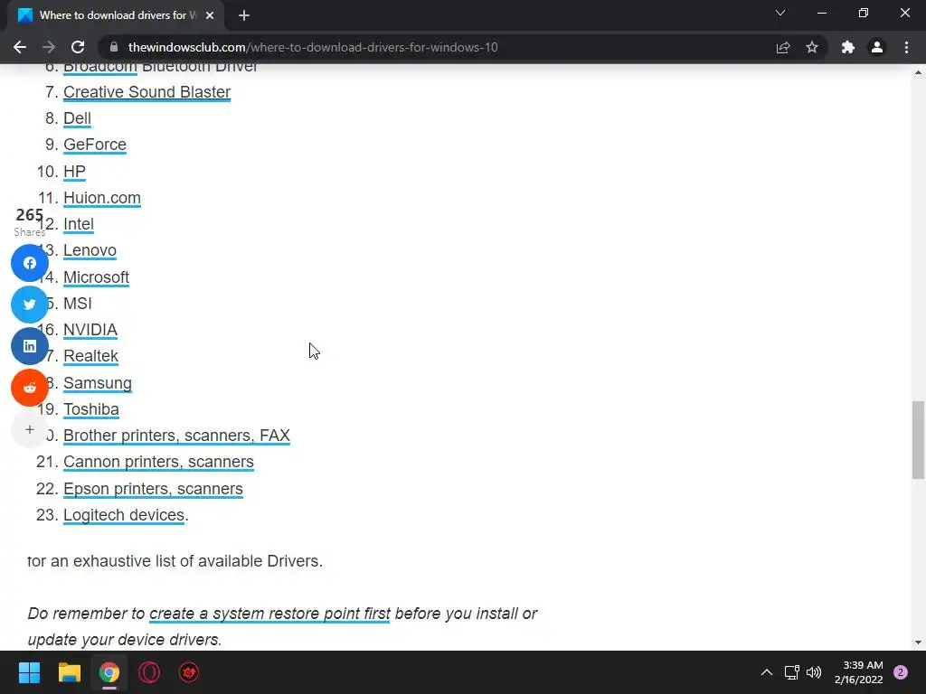This screenshot has width=926, height=694.
Task: Open the GeForce link
Action: [x=94, y=145]
